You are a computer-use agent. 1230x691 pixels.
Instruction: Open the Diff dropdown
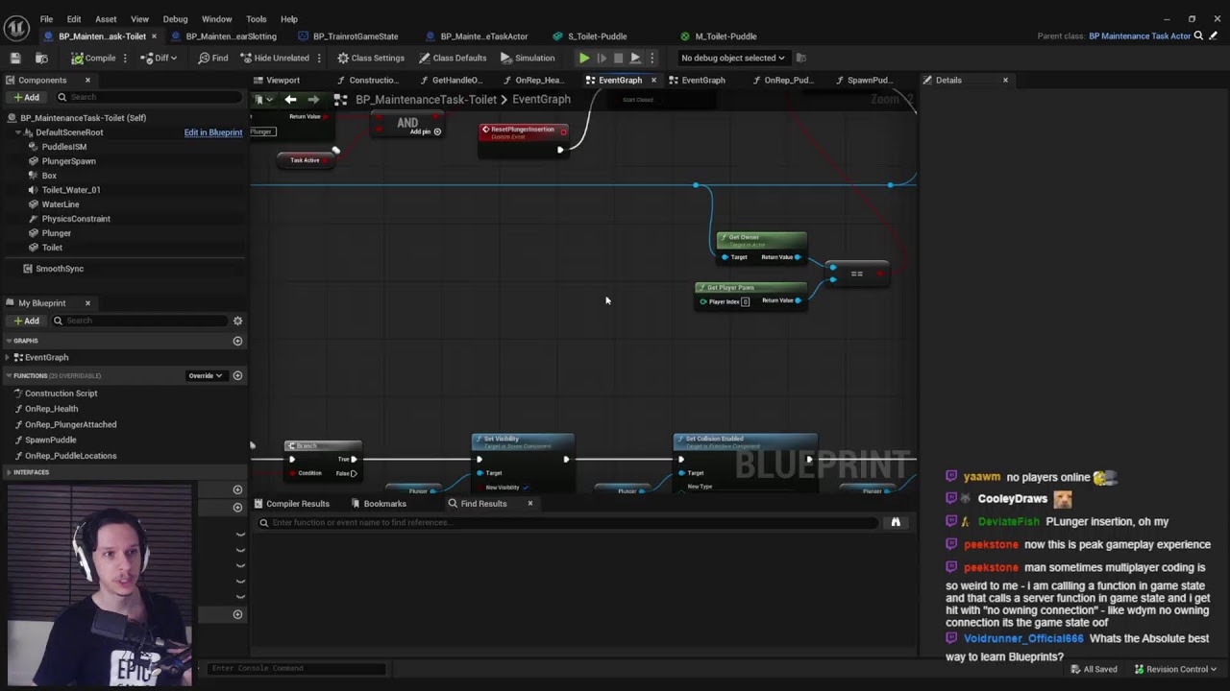pos(160,58)
